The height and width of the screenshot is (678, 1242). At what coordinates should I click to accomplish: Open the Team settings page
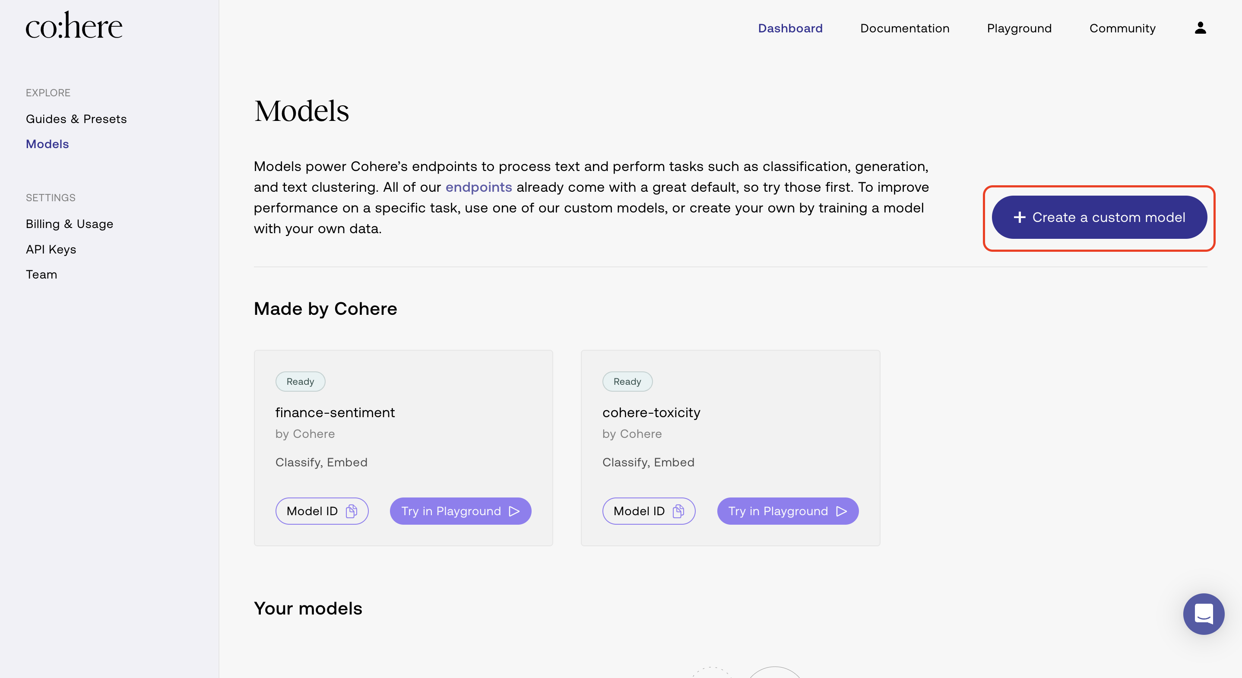point(41,274)
